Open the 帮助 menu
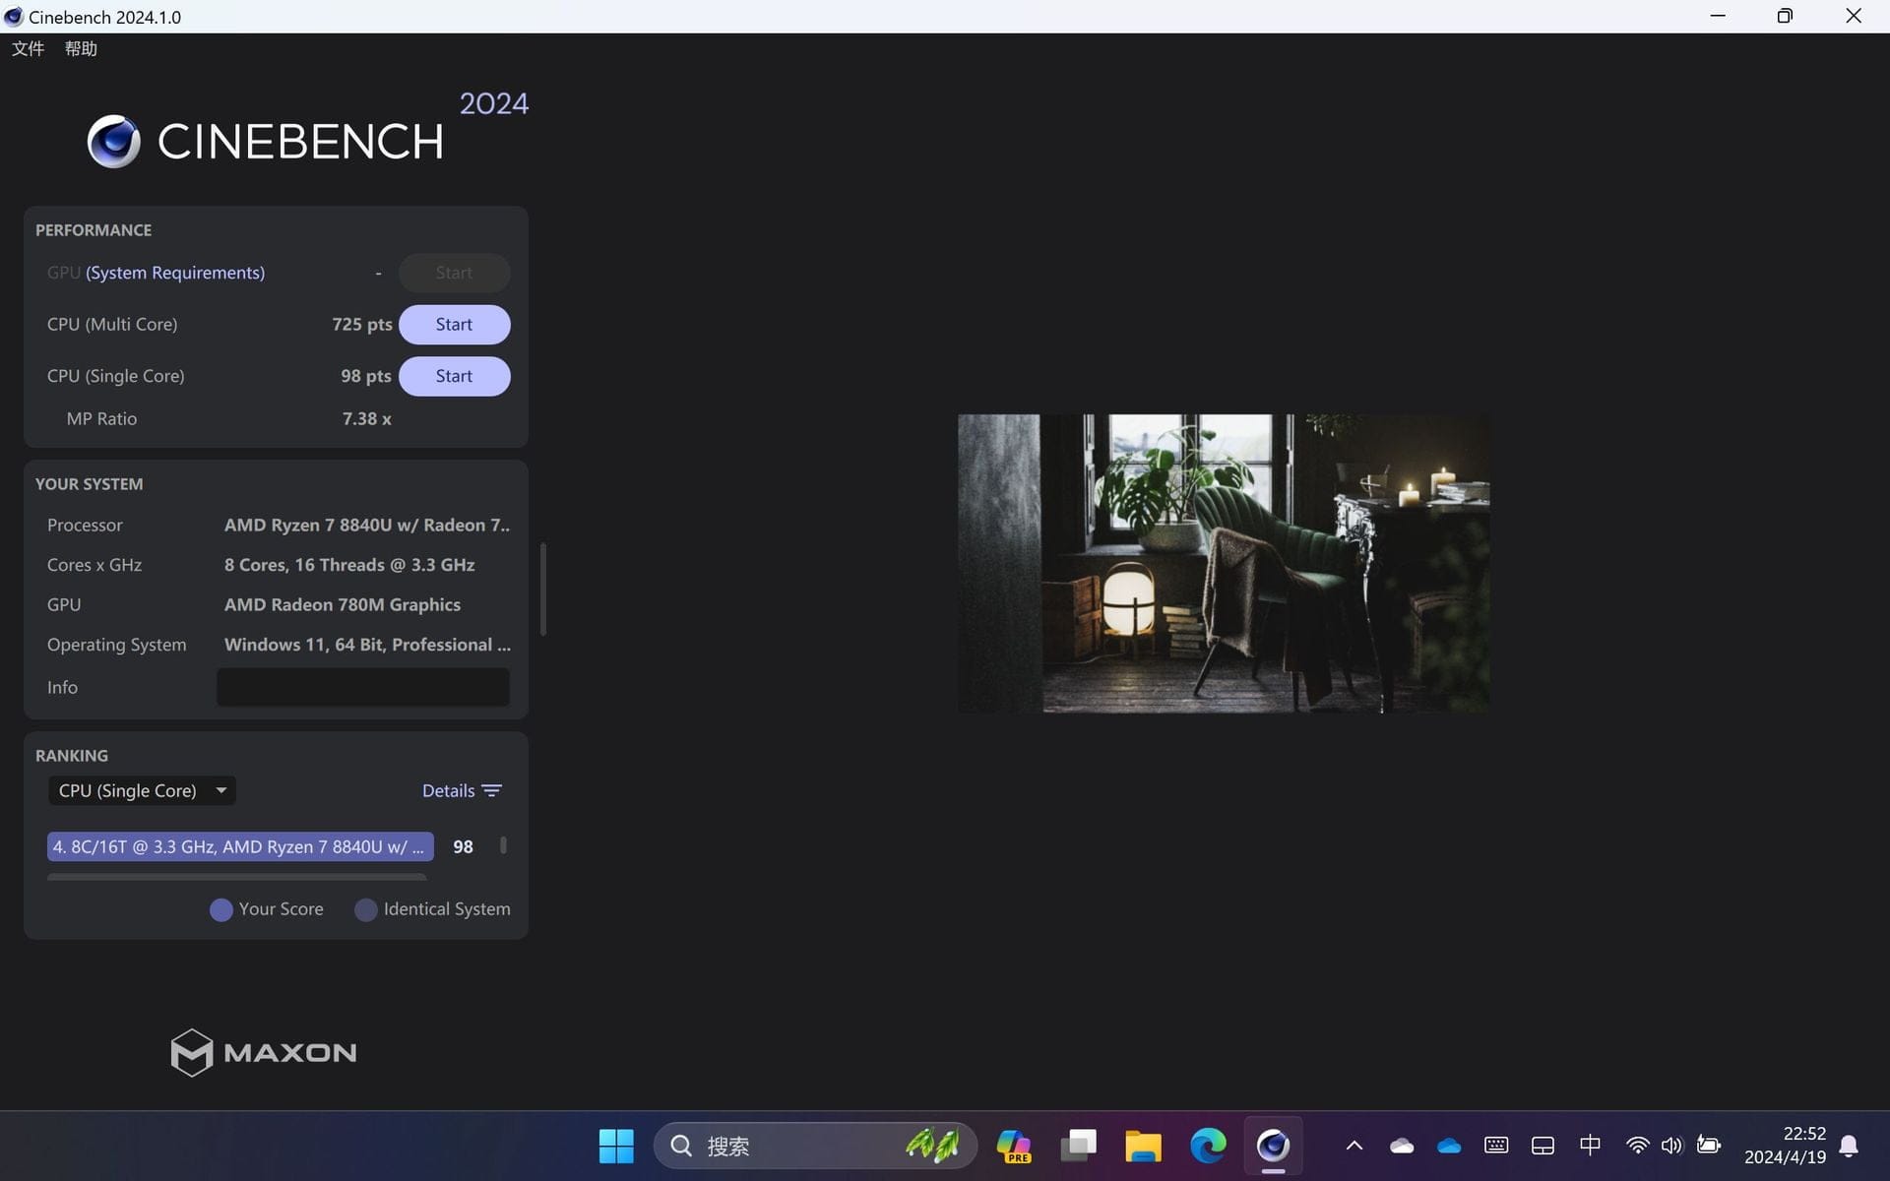 [81, 48]
